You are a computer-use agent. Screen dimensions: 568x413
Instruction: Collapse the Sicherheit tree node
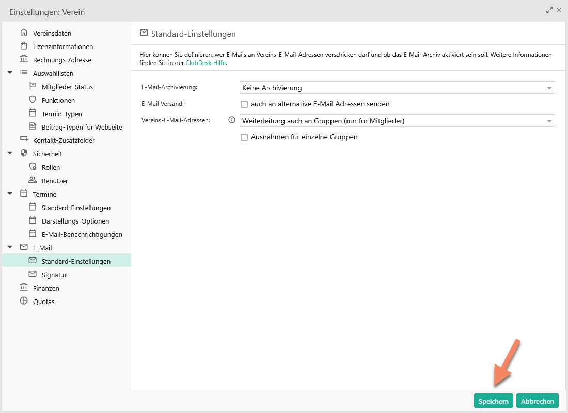(x=10, y=153)
